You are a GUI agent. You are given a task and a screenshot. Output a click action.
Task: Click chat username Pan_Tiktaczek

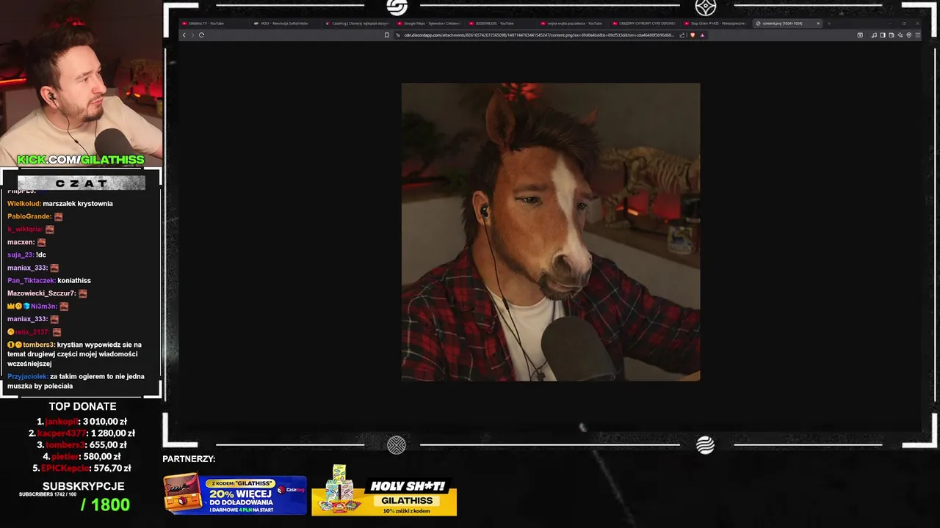[31, 280]
